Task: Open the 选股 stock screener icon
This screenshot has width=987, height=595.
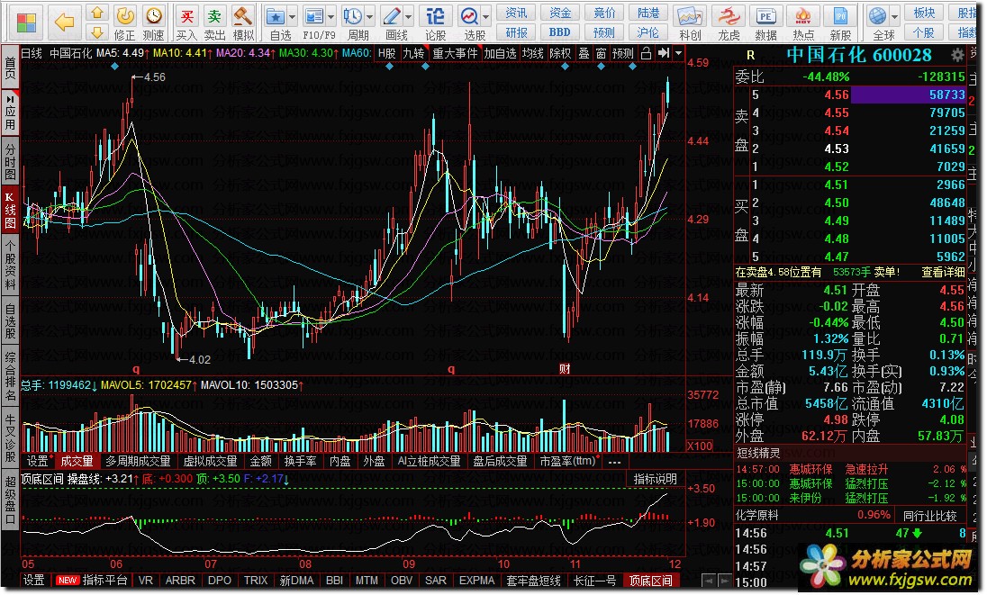Action: coord(469,15)
